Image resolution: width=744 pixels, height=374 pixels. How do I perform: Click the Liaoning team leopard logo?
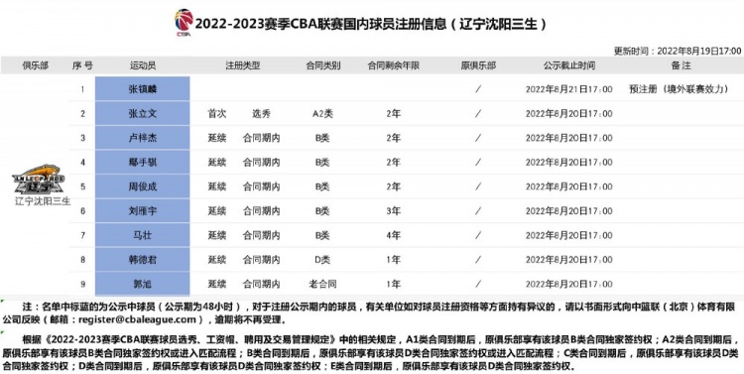coord(39,179)
